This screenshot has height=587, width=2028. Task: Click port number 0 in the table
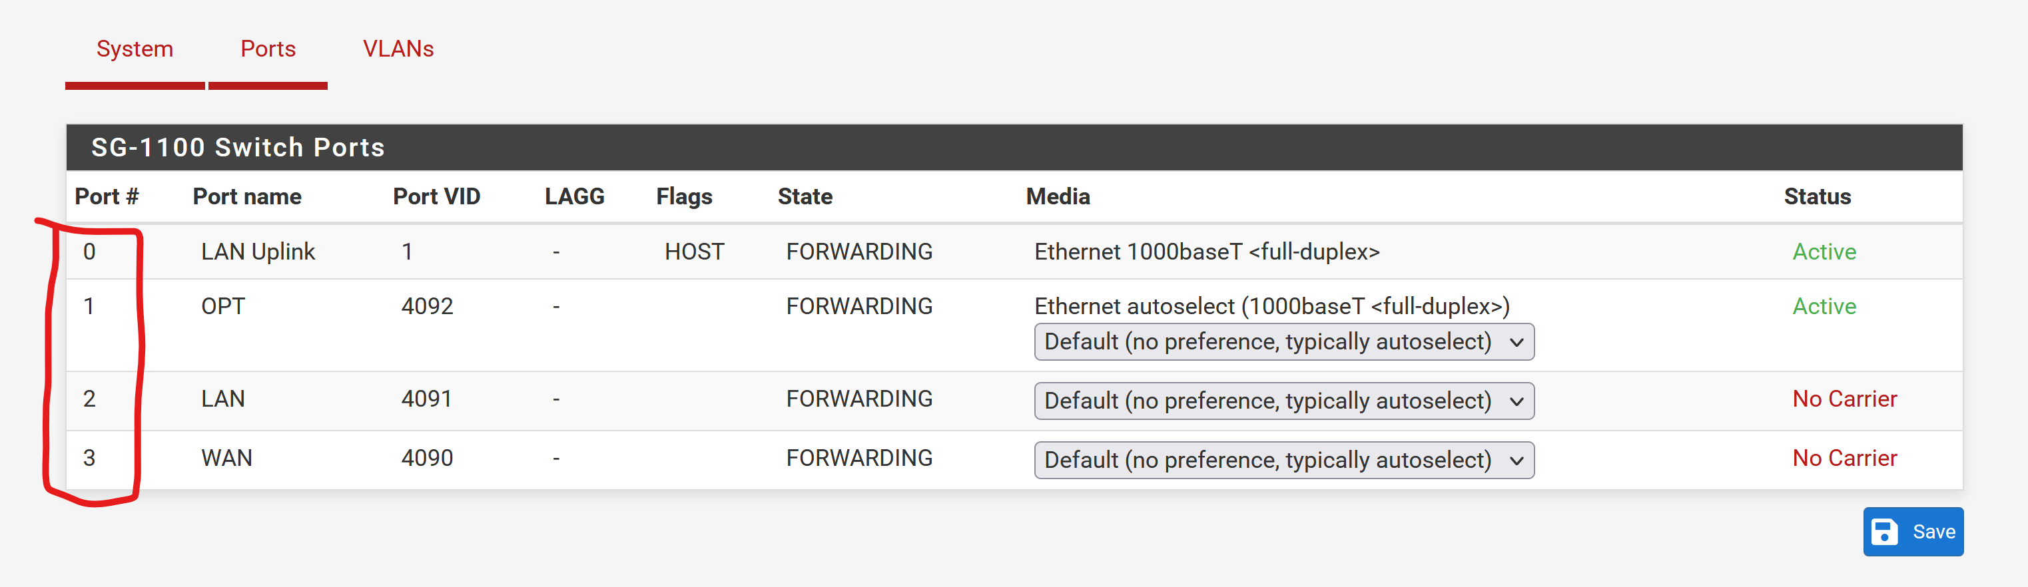pyautogui.click(x=90, y=252)
